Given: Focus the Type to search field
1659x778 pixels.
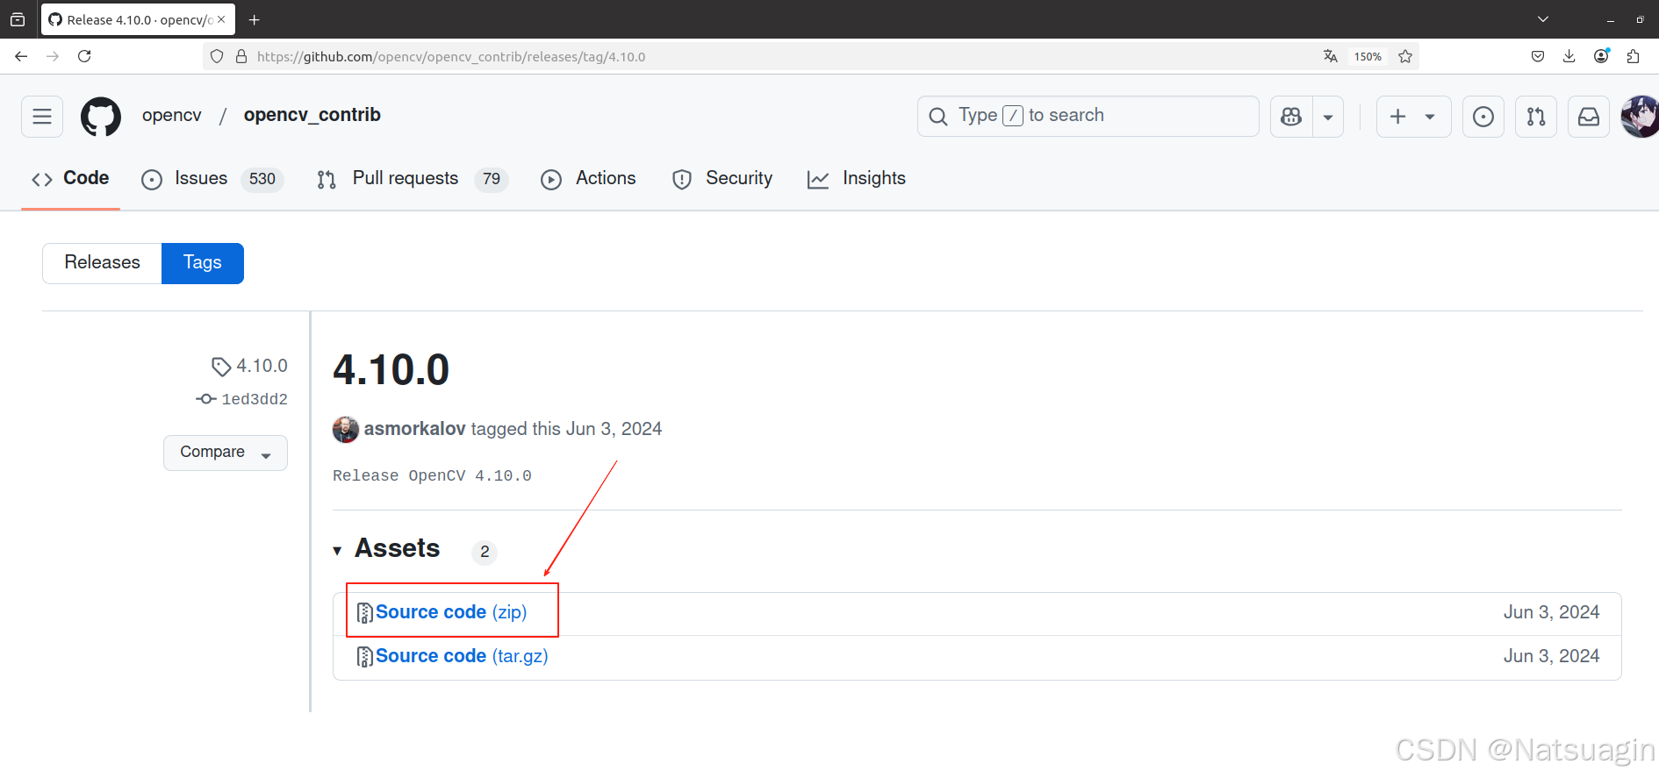Looking at the screenshot, I should point(1088,117).
